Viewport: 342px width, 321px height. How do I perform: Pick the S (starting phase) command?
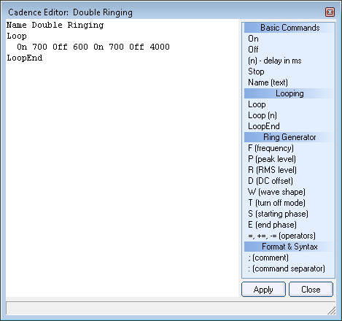point(278,214)
